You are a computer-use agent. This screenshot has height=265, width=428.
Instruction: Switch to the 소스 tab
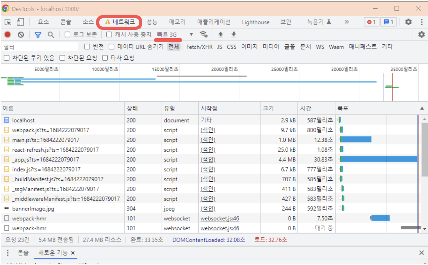(88, 22)
